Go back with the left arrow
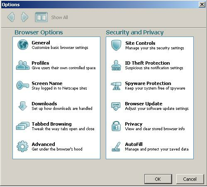The height and width of the screenshot is (187, 207). [x=11, y=17]
